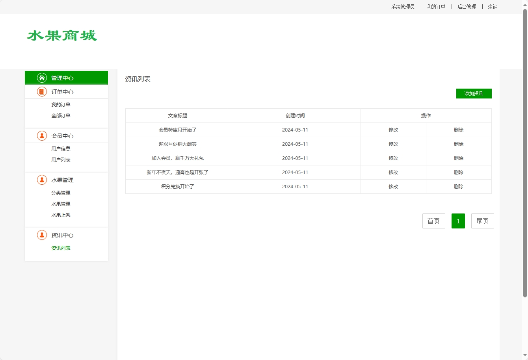Click the 文章标题 column header
Screen dimensions: 528x360
[178, 116]
